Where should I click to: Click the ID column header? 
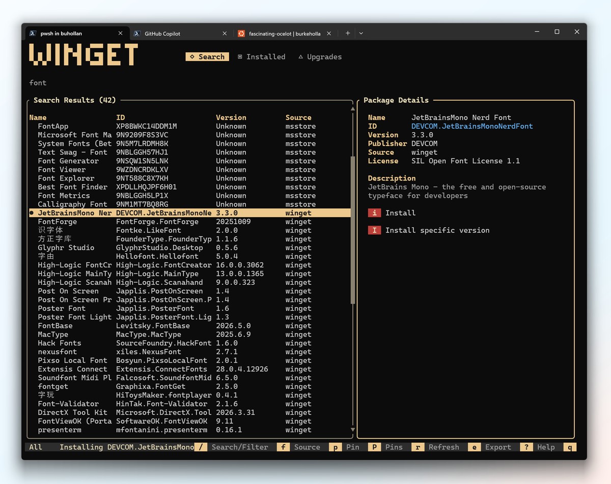point(121,117)
